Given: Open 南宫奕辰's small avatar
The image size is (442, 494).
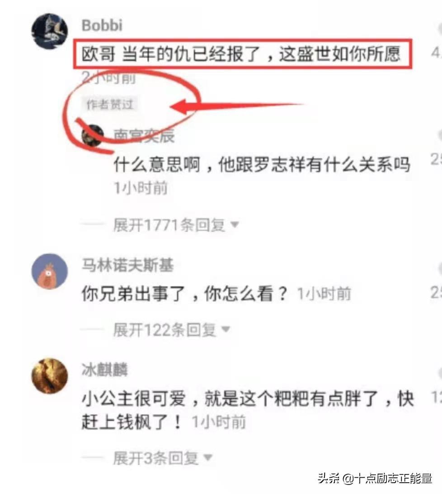Looking at the screenshot, I should (x=93, y=136).
